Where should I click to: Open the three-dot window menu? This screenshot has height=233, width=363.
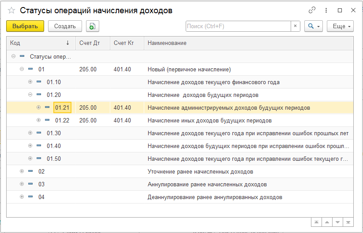326,10
